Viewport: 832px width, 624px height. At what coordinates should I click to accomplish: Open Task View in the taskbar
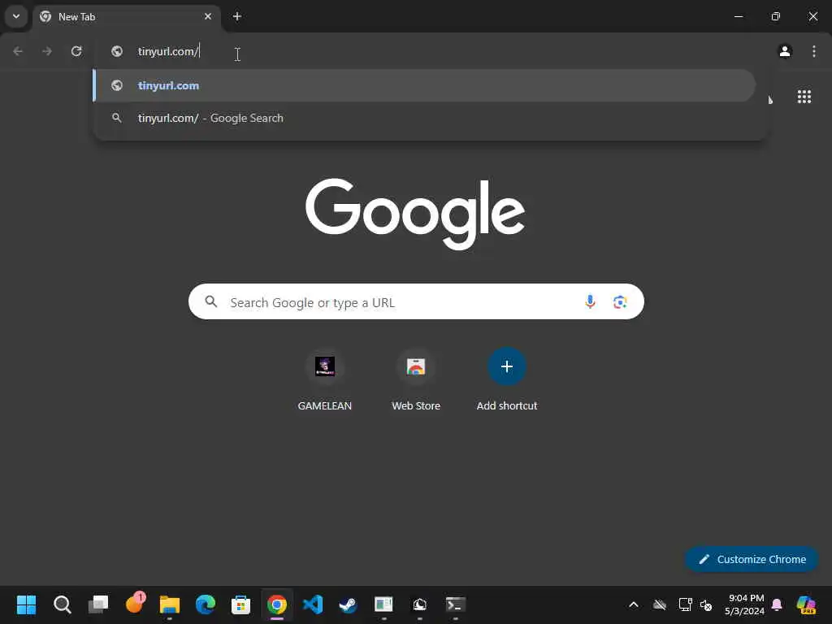tap(98, 604)
